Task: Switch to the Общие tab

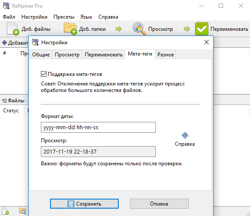Action: coord(41,55)
